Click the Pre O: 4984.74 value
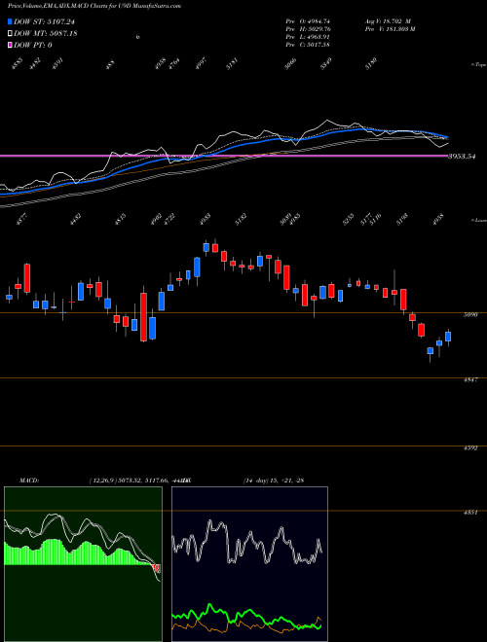Viewport: 487px width, 642px height. coord(309,20)
